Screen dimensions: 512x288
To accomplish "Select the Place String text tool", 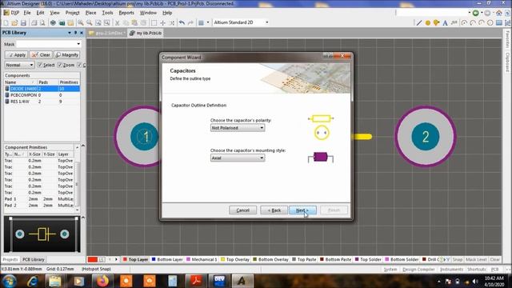I will click(x=445, y=23).
